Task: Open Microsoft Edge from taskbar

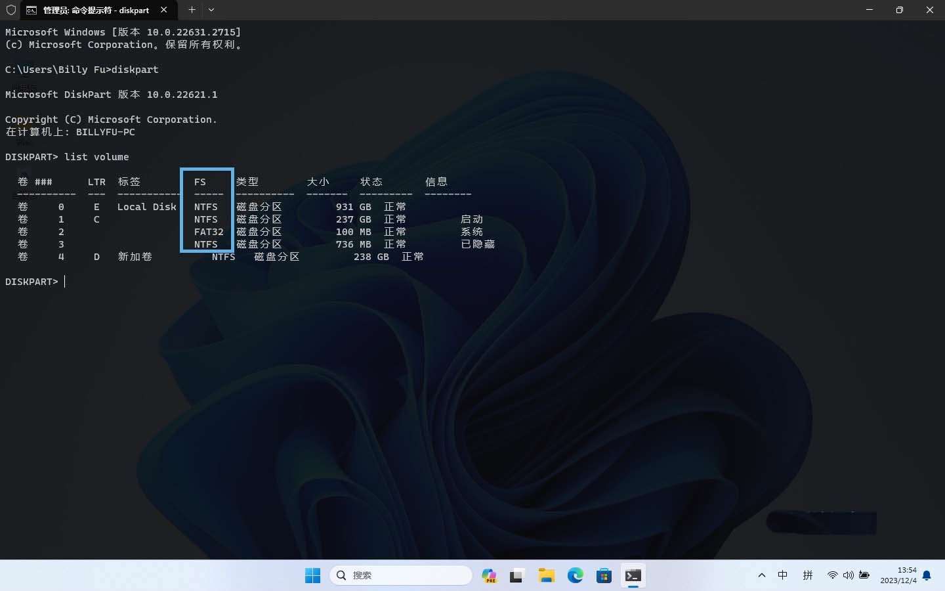Action: tap(576, 576)
